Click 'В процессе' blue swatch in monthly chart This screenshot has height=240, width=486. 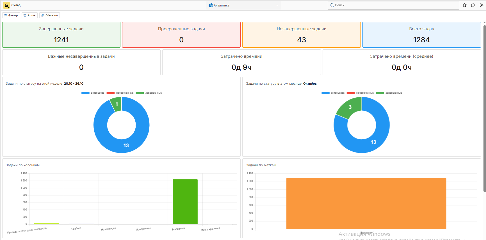coord(325,93)
